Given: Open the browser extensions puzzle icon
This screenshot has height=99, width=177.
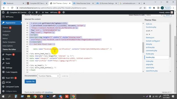Looking at the screenshot, I should point(154,8).
